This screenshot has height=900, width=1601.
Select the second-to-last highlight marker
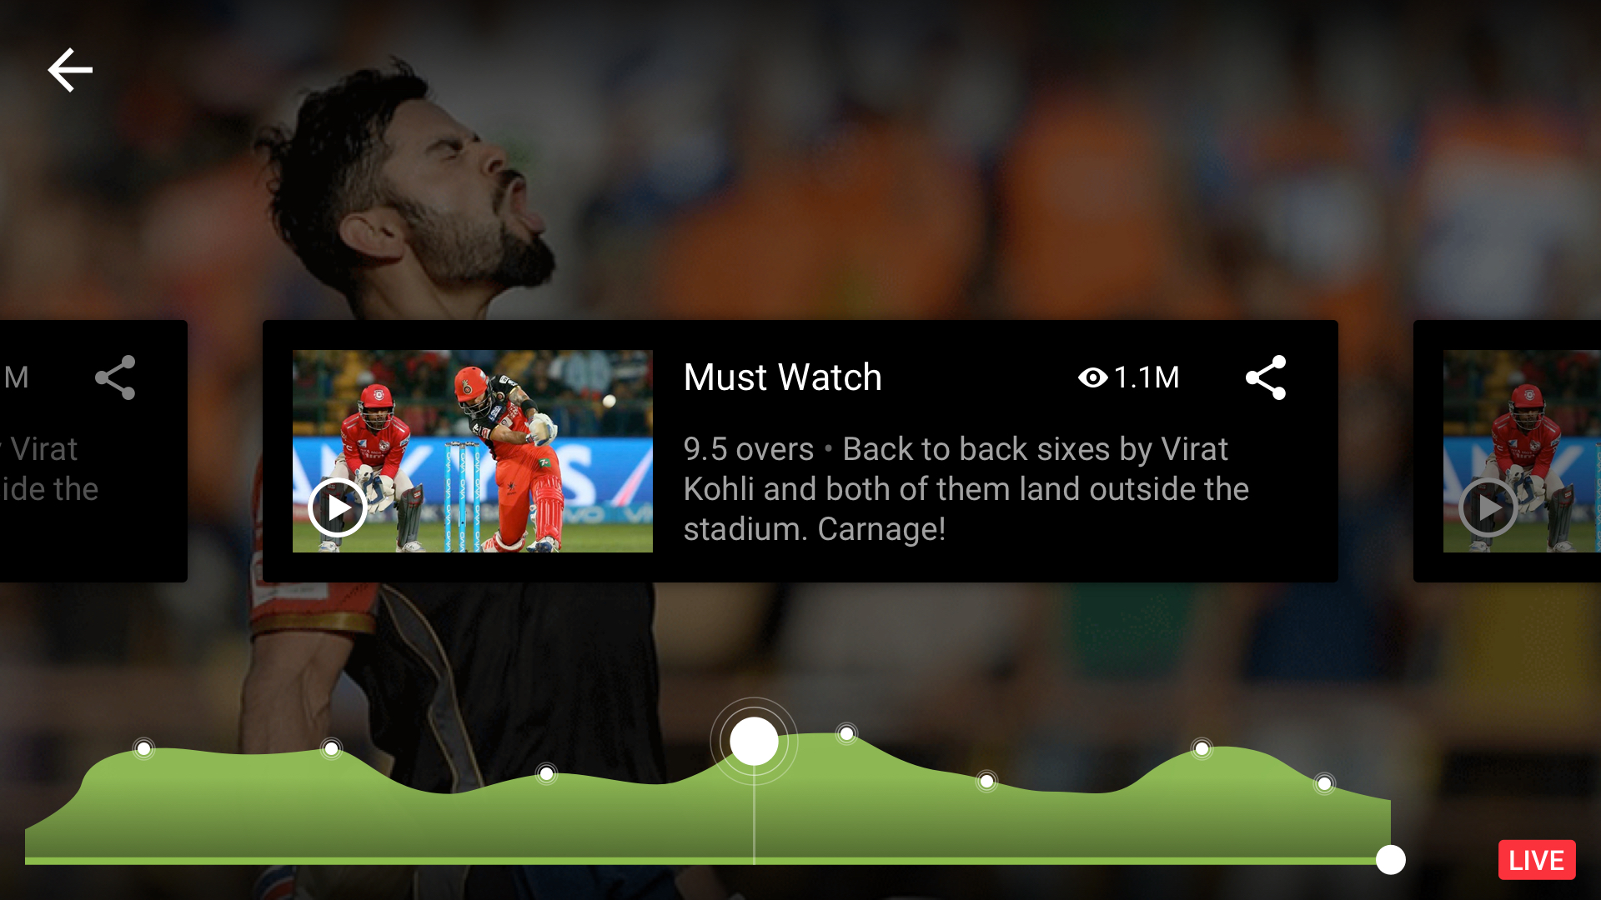click(1202, 748)
